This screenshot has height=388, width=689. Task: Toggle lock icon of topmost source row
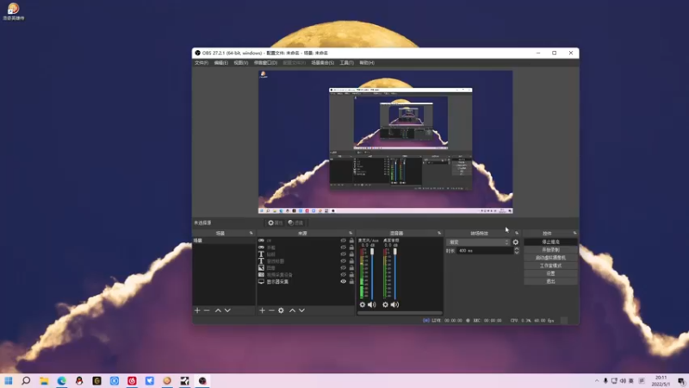coord(351,241)
